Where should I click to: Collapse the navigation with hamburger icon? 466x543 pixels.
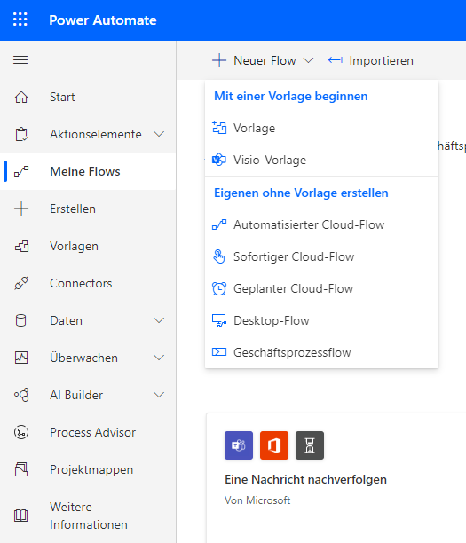[x=20, y=60]
